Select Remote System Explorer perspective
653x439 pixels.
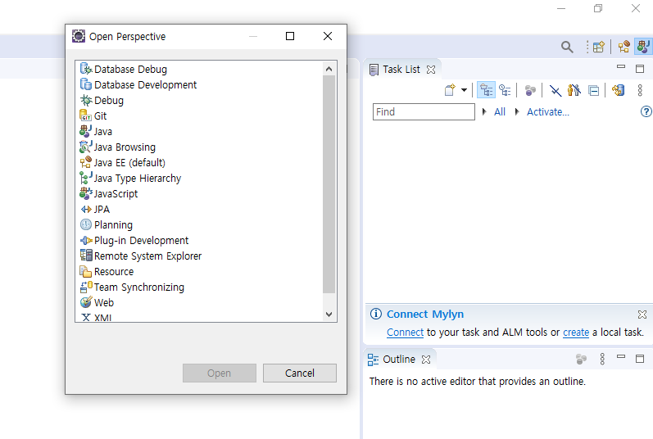141,256
